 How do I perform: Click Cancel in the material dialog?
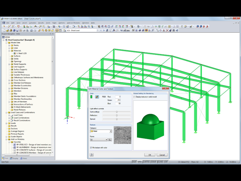[162, 155]
